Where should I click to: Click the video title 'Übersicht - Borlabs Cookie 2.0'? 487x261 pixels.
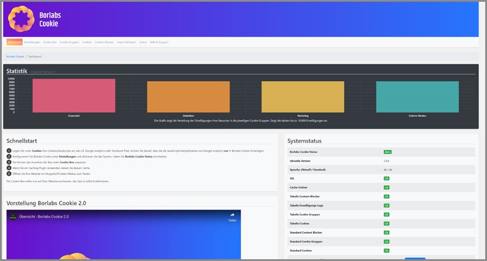click(x=44, y=216)
